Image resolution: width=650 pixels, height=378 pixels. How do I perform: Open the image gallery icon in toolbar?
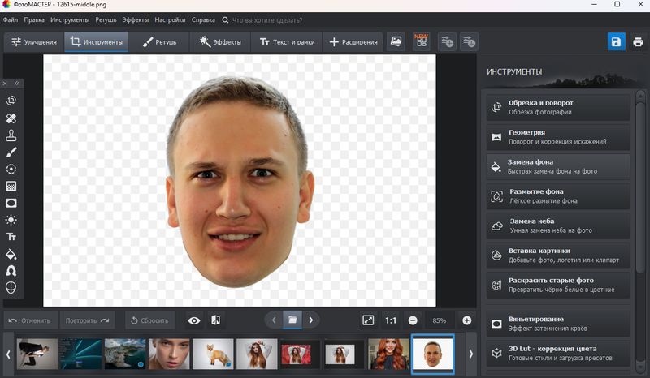[x=396, y=42]
